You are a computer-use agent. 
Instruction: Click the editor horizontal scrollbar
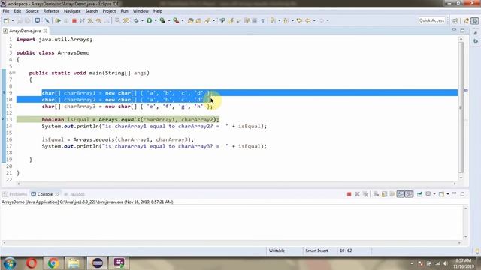(x=237, y=184)
